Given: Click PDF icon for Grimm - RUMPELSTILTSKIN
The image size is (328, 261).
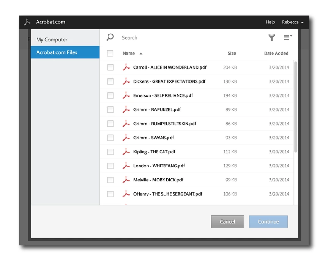Looking at the screenshot, I should point(126,124).
